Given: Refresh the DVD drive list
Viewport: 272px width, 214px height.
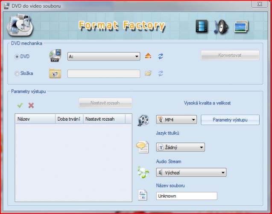Looking at the screenshot, I should point(161,56).
